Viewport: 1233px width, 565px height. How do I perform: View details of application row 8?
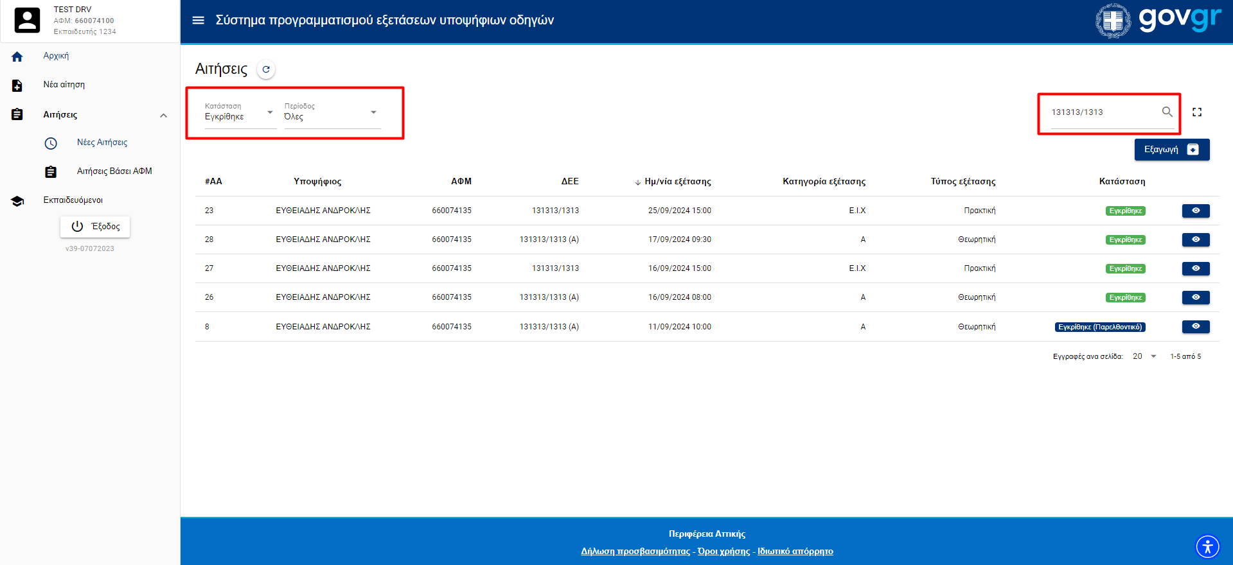pos(1195,327)
